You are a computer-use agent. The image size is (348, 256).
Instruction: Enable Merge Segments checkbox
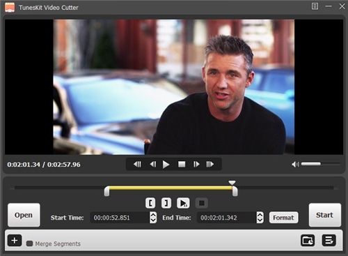29,243
